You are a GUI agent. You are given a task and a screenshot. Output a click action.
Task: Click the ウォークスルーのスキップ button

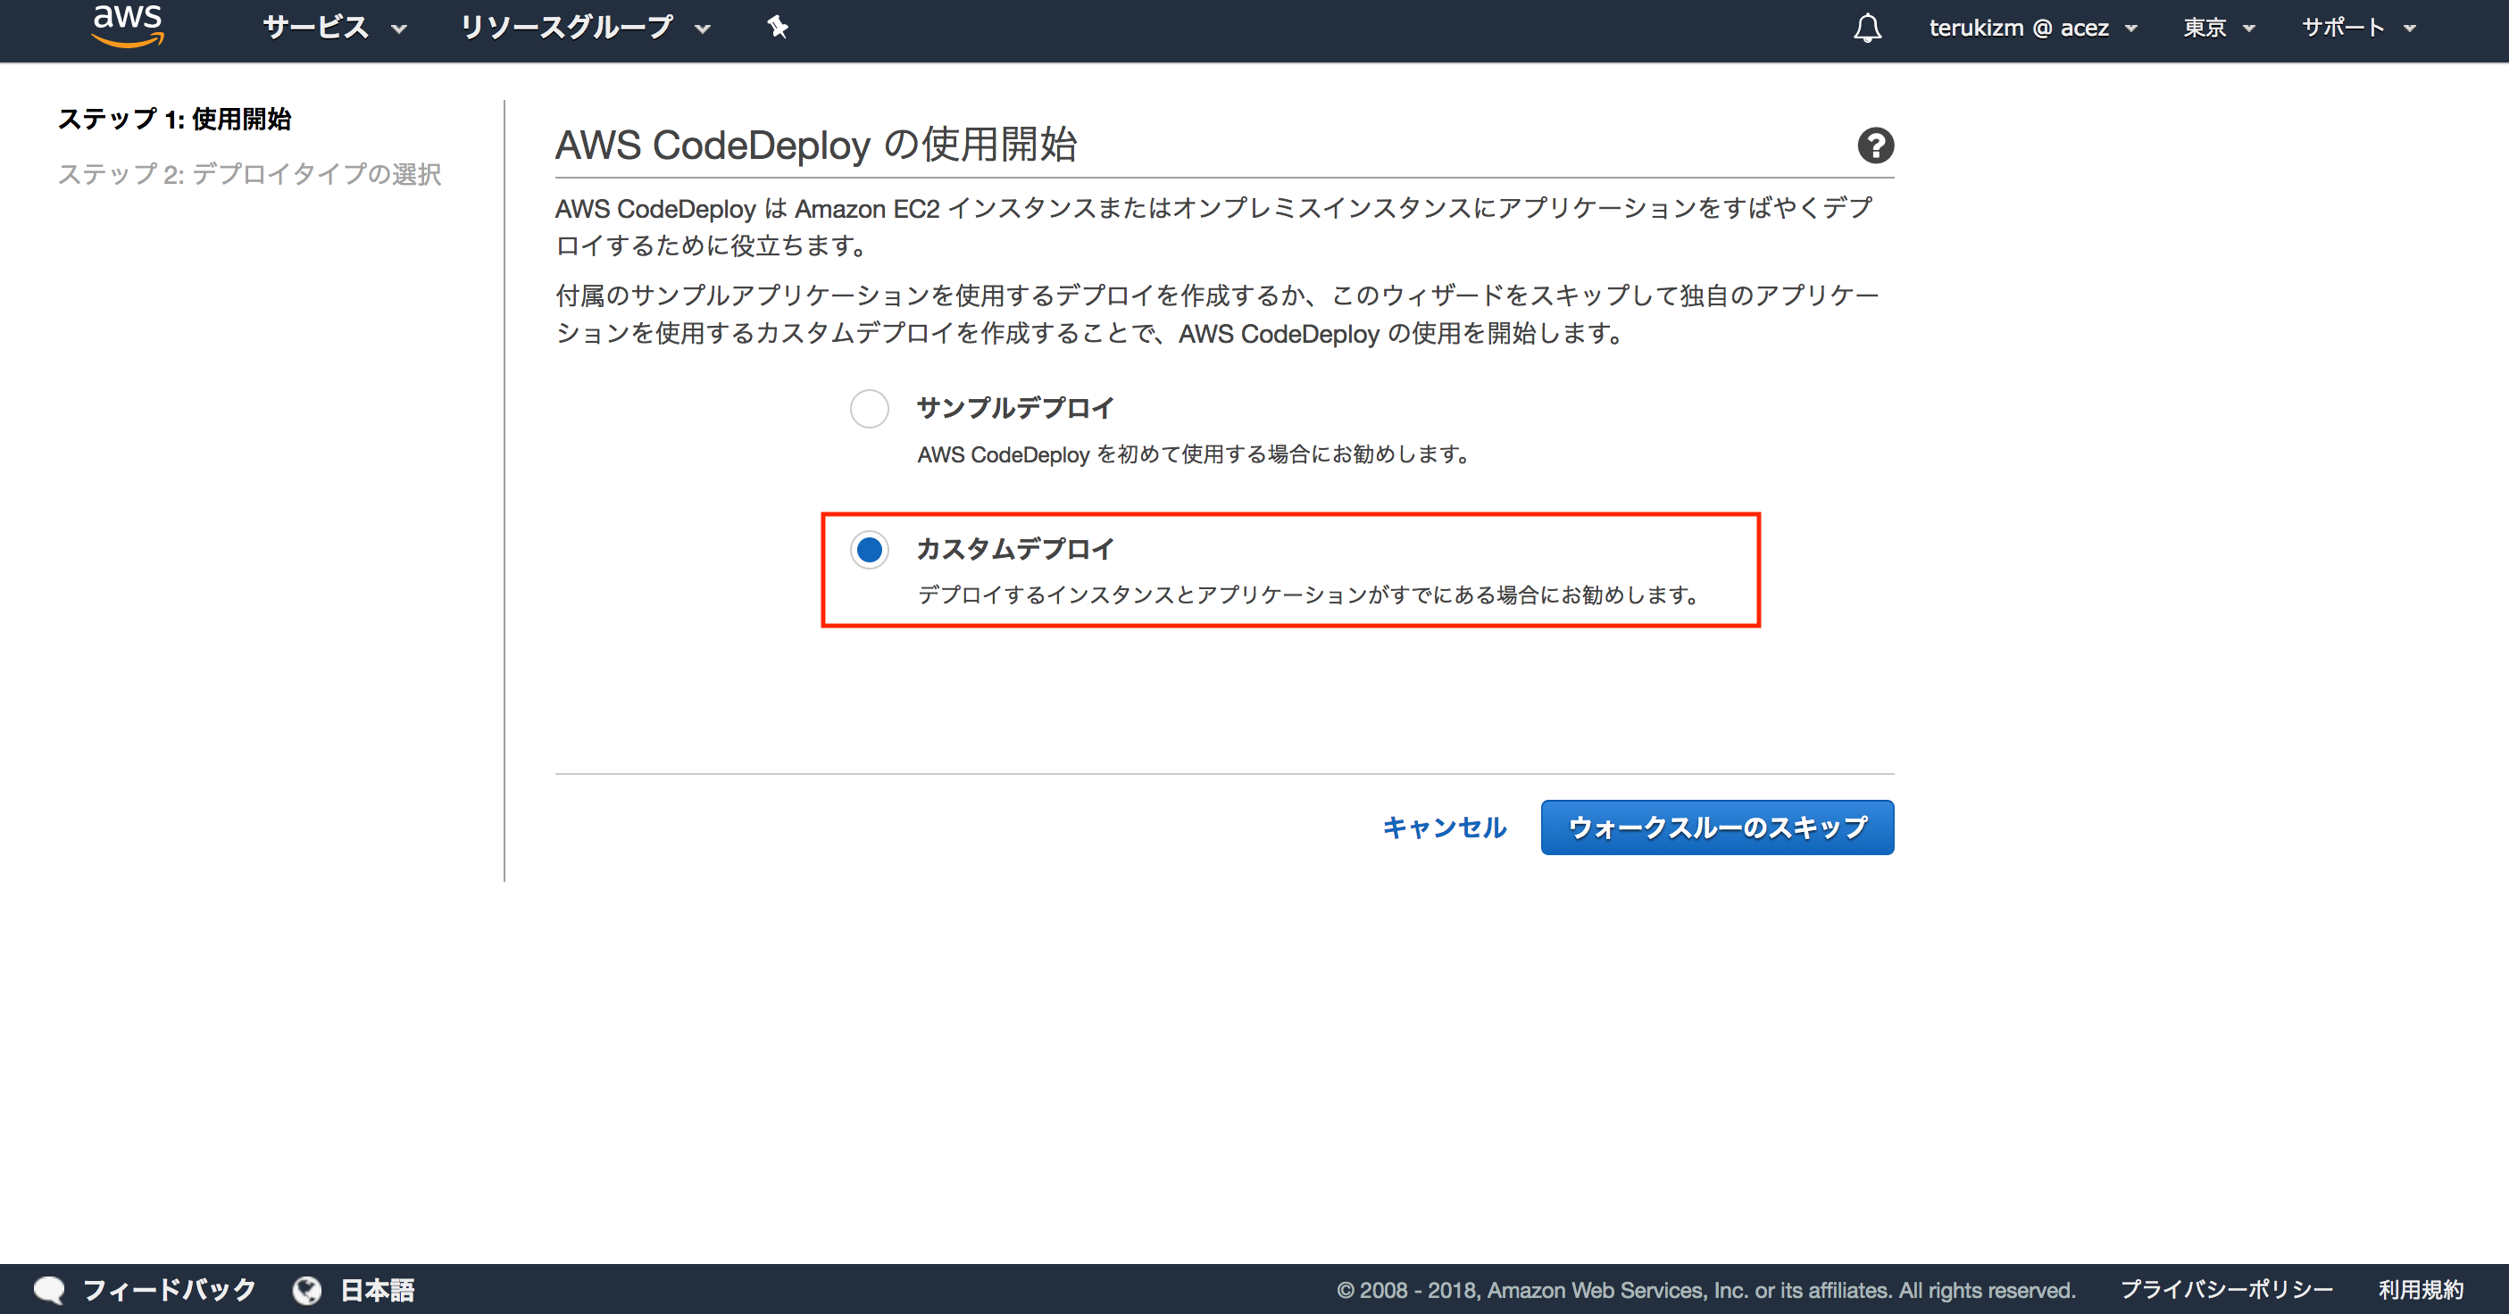(1717, 827)
